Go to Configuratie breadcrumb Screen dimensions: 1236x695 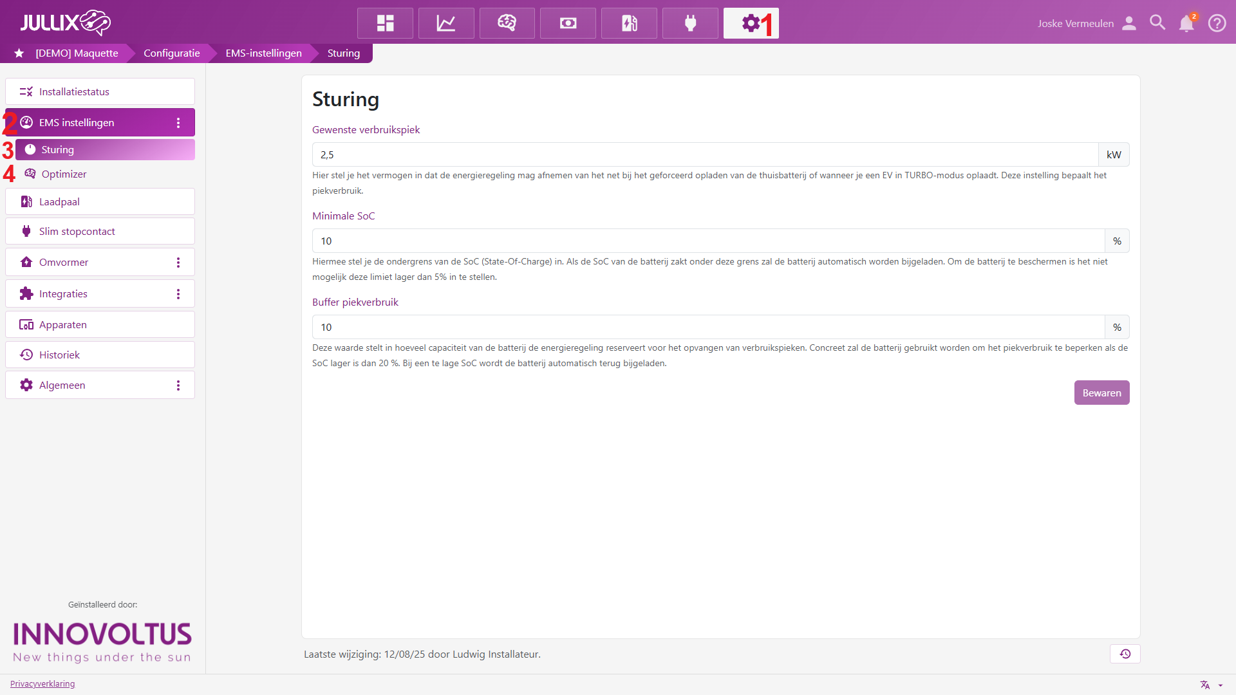[x=171, y=53]
